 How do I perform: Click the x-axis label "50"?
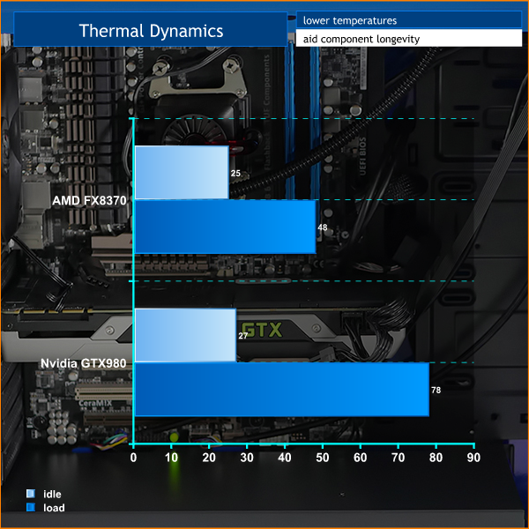322,458
